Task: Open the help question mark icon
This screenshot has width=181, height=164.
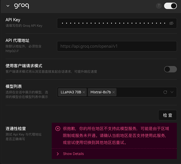Action: click(159, 6)
